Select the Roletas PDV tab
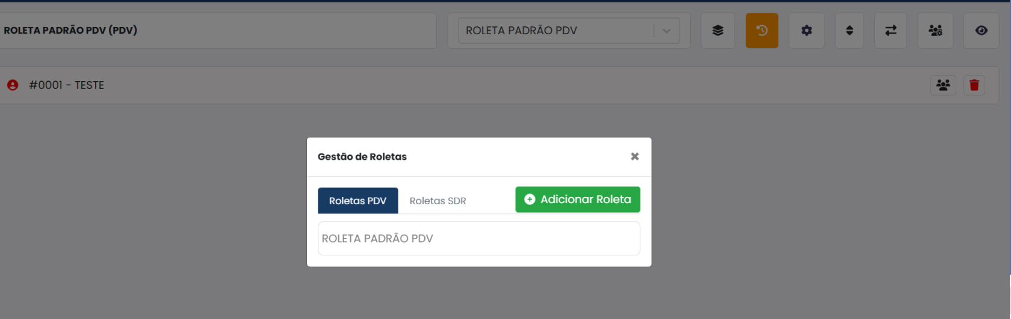 [358, 201]
